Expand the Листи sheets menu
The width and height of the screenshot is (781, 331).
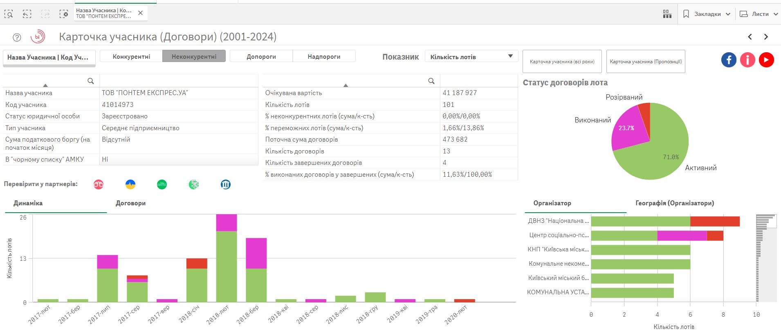(x=759, y=14)
